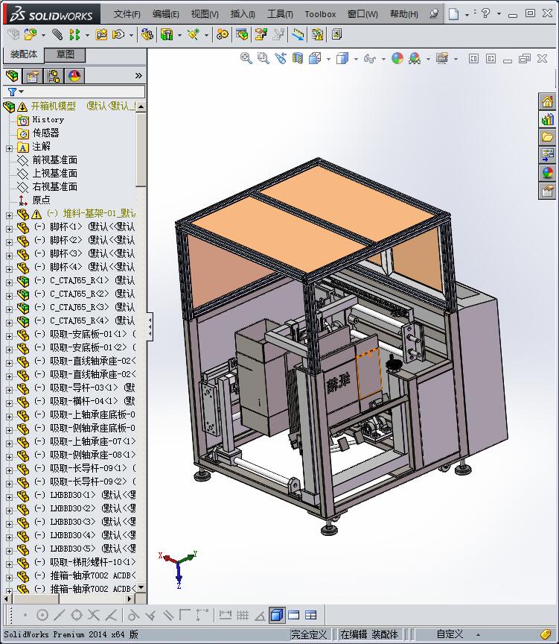Expand the 堆料-基架-01 tree node
Viewport: 559px width, 644px height.
tap(10, 215)
